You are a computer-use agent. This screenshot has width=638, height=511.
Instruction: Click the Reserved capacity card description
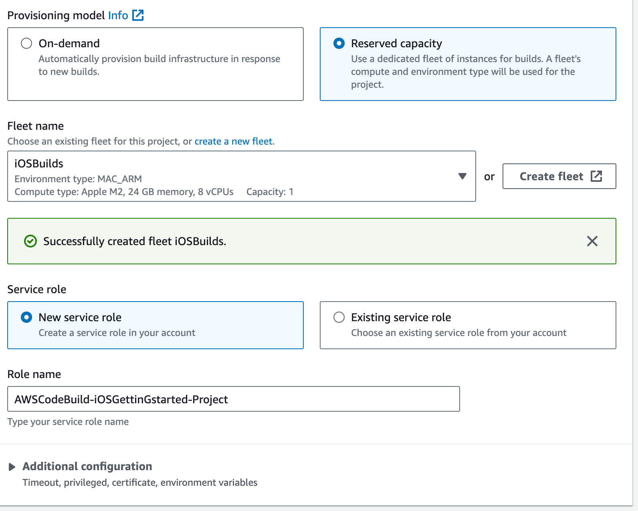pos(465,71)
